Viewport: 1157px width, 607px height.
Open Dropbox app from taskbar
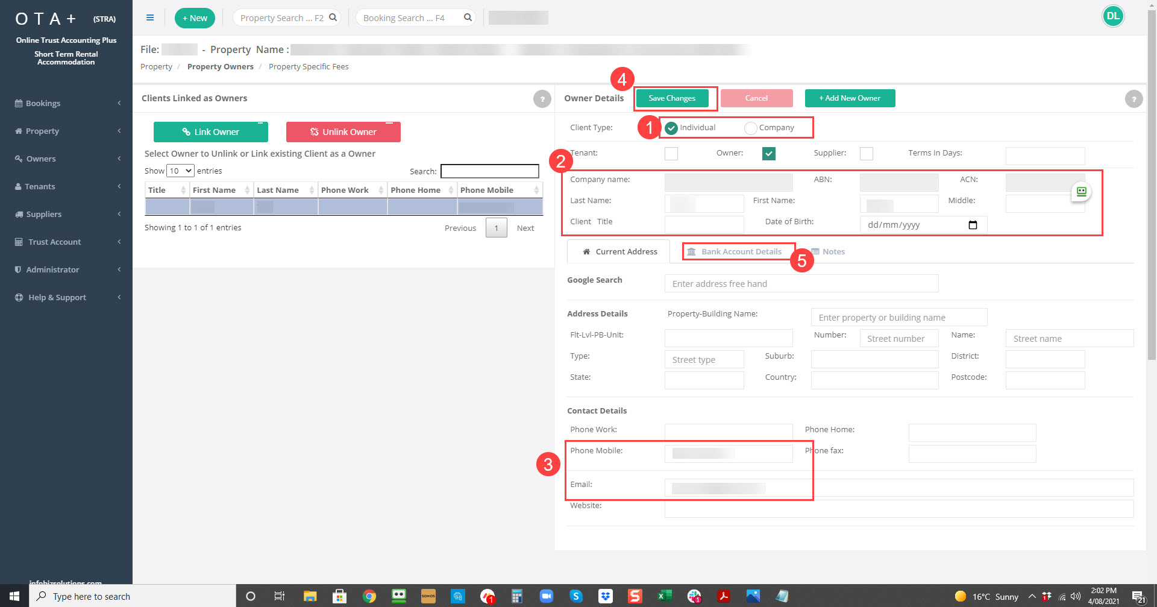pos(606,596)
